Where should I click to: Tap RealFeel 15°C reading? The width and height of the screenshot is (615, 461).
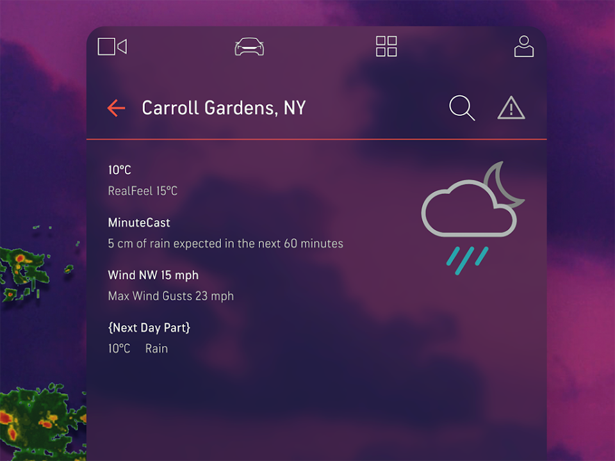143,191
